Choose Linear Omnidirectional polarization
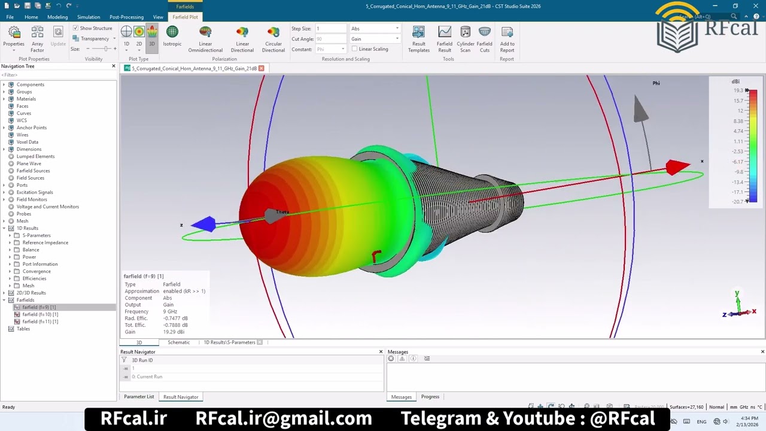Viewport: 766px width, 431px height. click(205, 39)
